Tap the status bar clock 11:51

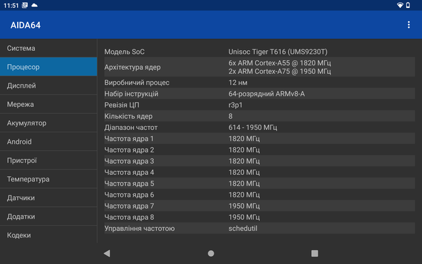[x=11, y=5]
